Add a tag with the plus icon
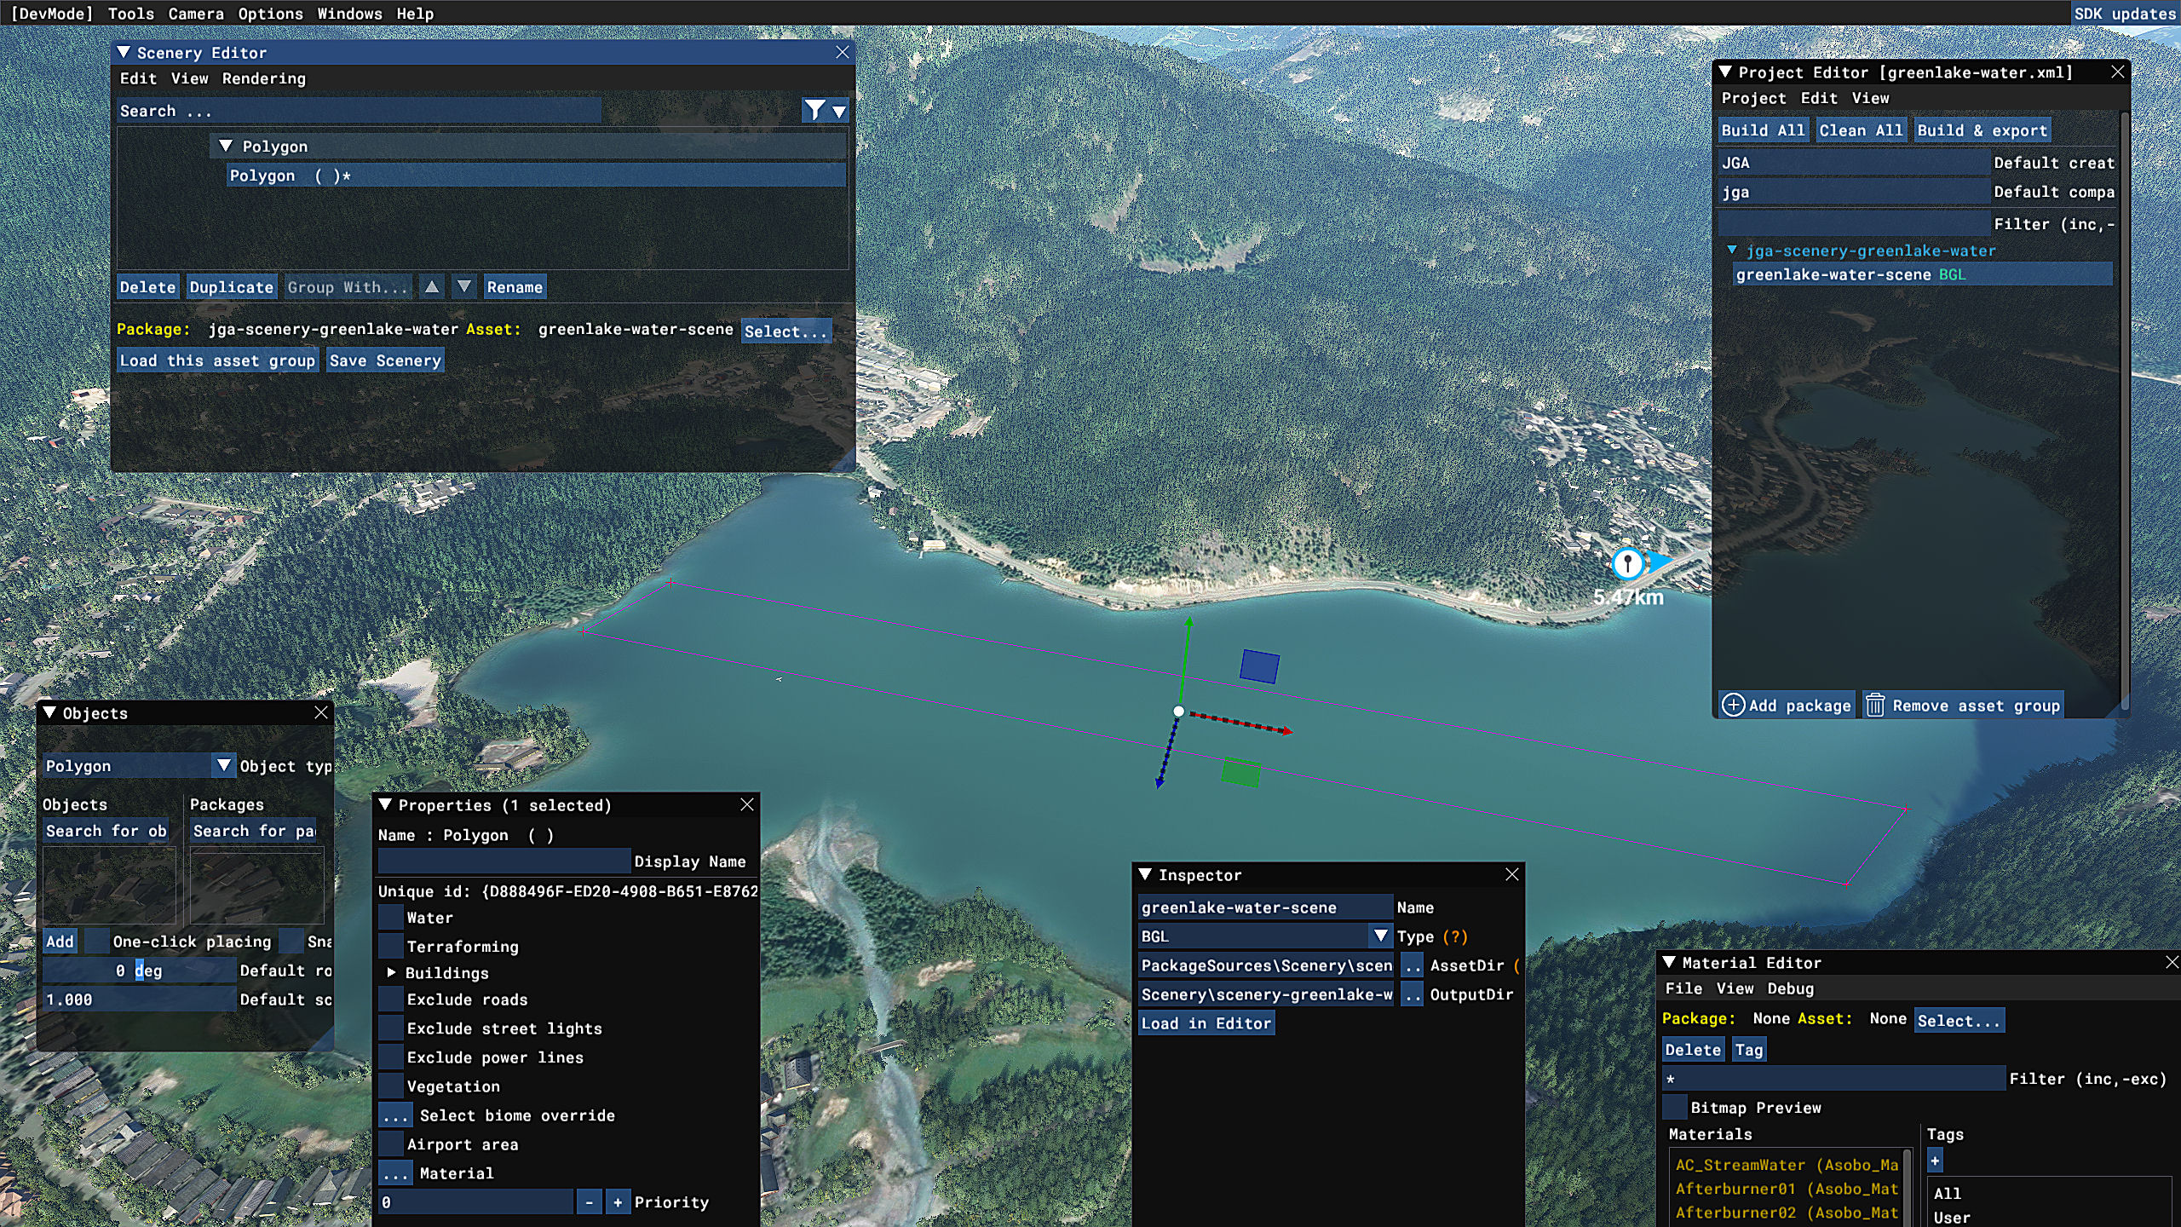The width and height of the screenshot is (2181, 1227). point(1935,1161)
